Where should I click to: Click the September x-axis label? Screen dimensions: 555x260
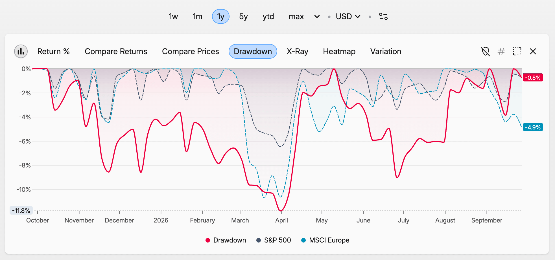click(487, 220)
